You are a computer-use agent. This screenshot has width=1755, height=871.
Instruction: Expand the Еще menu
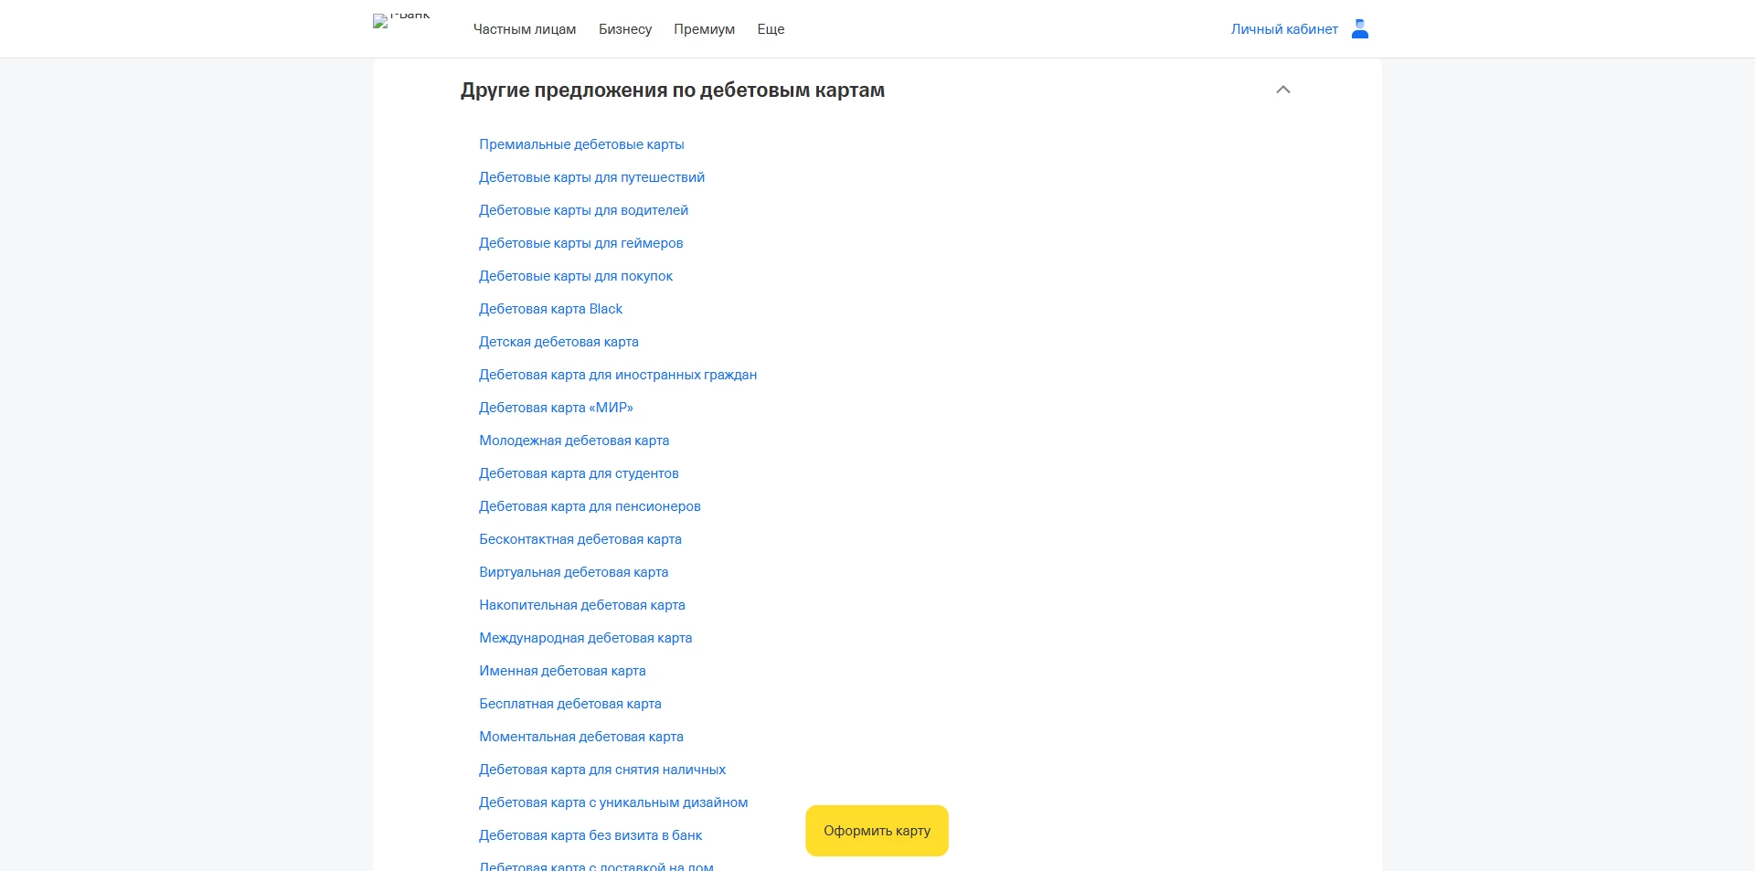[770, 29]
